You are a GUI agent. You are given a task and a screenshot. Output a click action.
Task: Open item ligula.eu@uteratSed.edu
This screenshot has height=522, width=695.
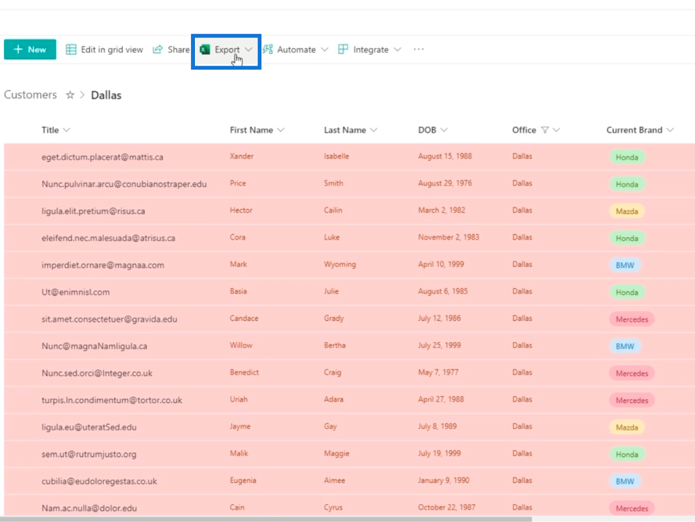[89, 428]
